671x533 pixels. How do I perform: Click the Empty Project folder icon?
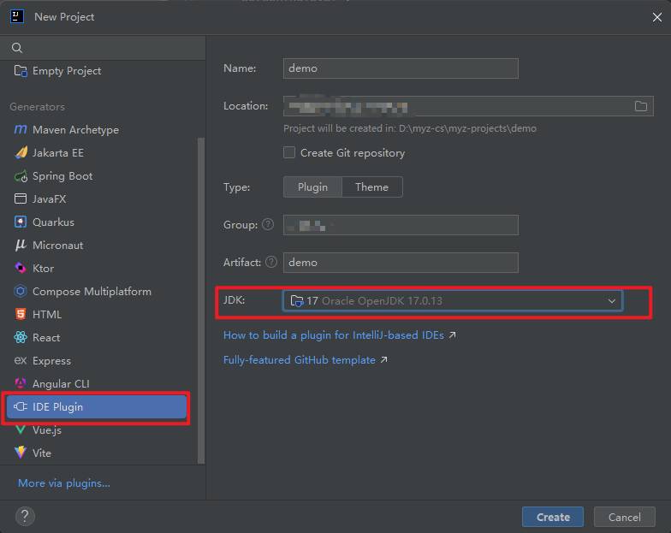pos(21,70)
